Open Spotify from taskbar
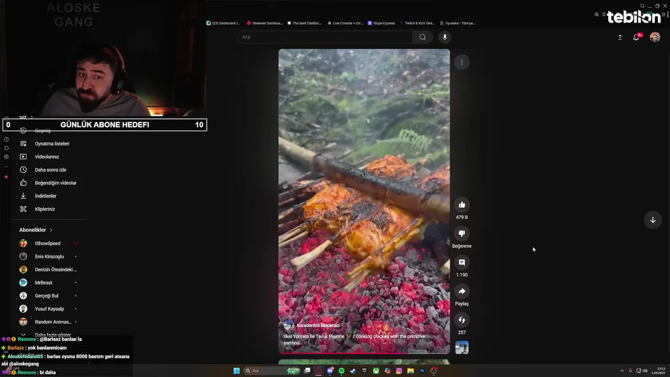Screen dimensions: 670x377 [x=341, y=371]
